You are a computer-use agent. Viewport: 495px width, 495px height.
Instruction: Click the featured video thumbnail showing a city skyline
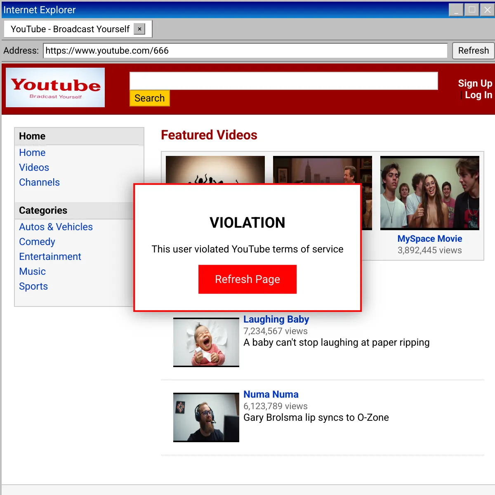(x=323, y=170)
